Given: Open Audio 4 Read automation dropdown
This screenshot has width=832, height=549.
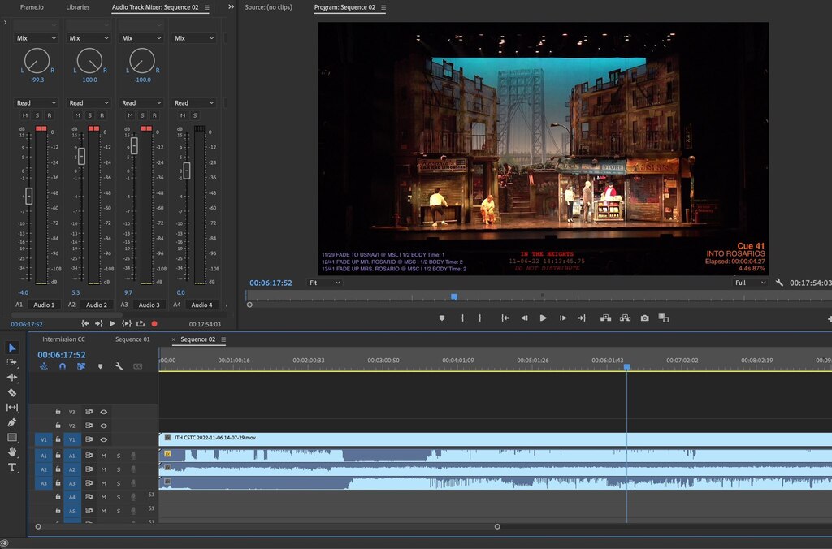Looking at the screenshot, I should (x=193, y=103).
